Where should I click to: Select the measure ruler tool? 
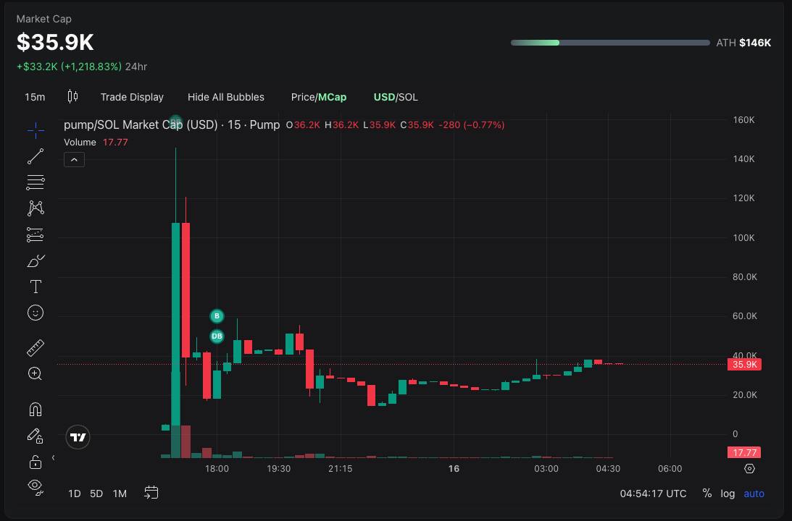(x=35, y=347)
